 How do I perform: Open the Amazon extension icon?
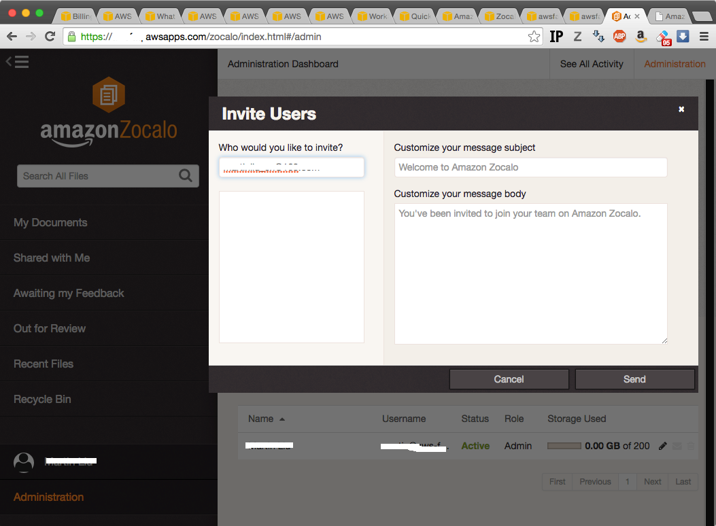[x=641, y=37]
